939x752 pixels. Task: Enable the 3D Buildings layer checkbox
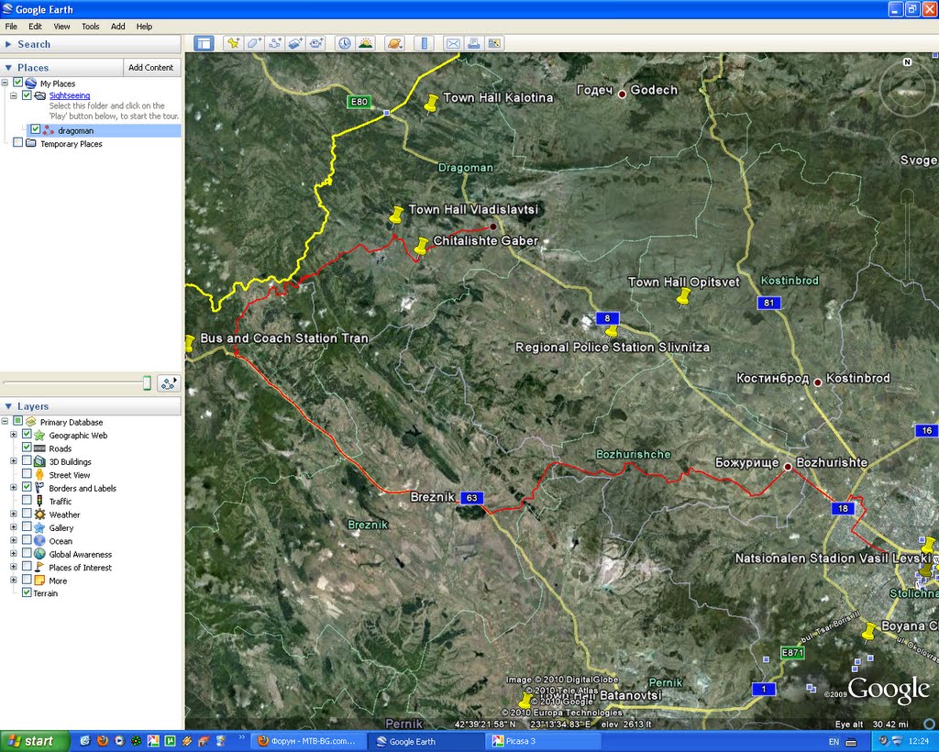tap(28, 461)
